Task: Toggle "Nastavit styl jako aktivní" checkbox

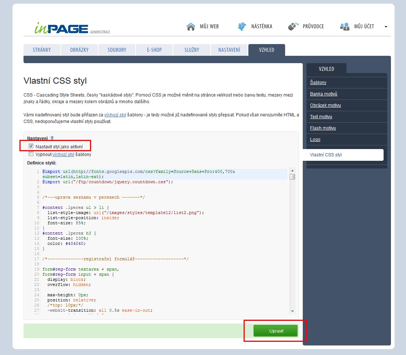Action: [x=31, y=146]
